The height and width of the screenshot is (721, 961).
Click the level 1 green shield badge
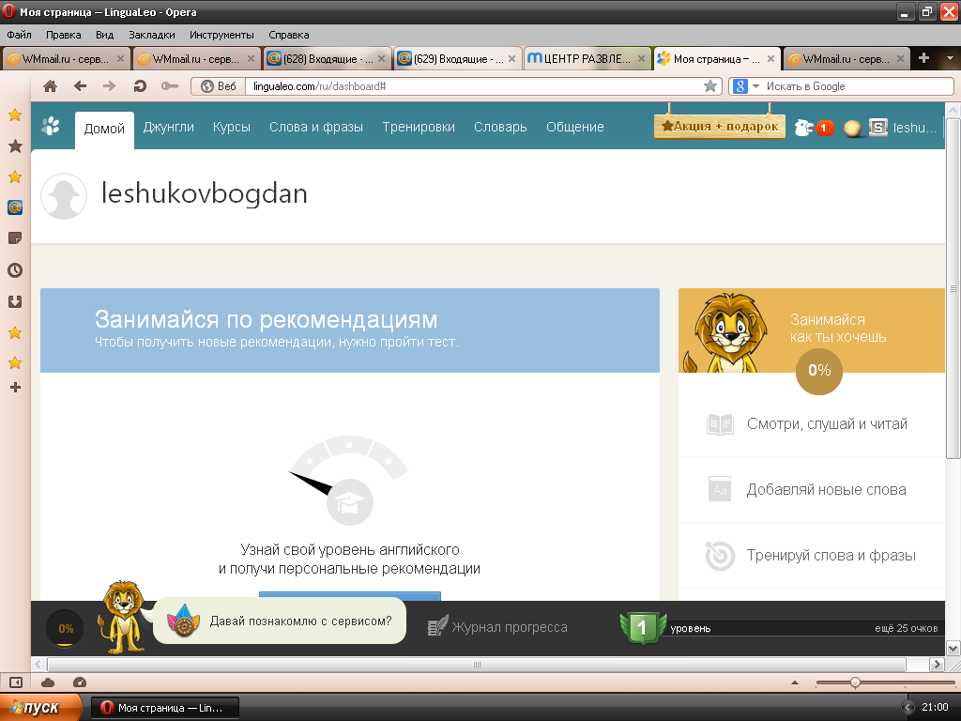(642, 628)
